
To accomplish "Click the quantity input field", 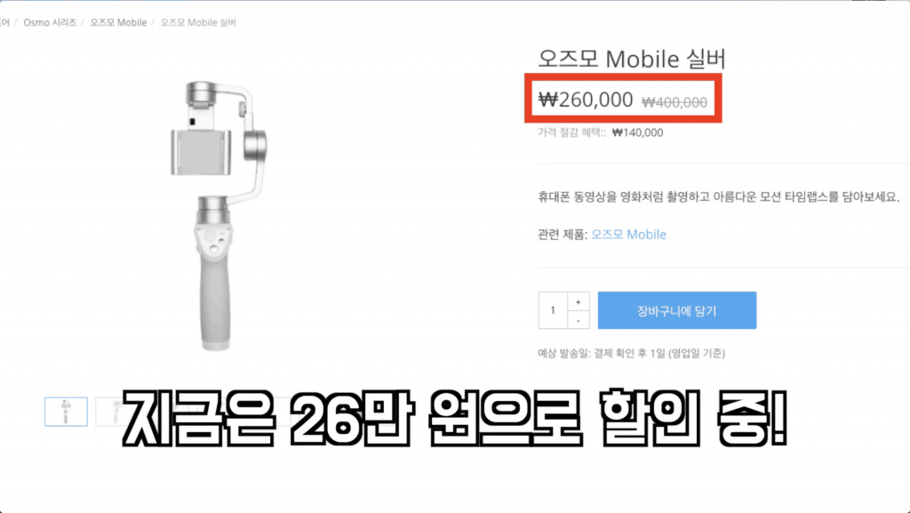I will click(x=553, y=310).
